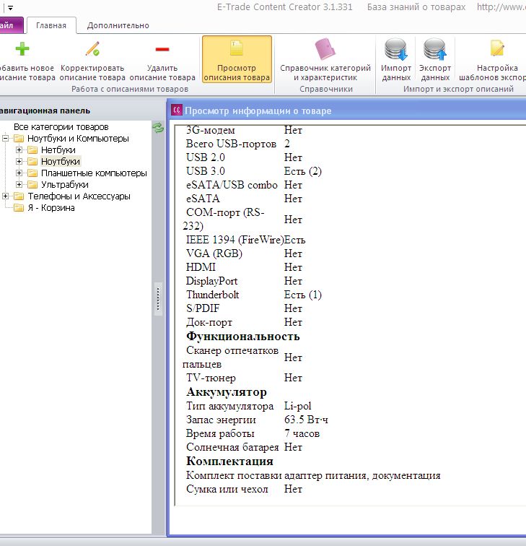
Task: Click the Комплектация section heading
Action: pos(229,461)
